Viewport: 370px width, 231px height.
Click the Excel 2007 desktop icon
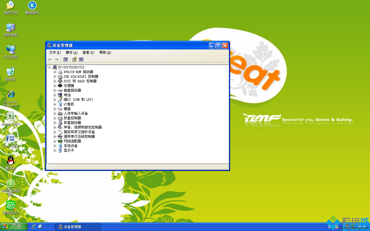tap(11, 117)
